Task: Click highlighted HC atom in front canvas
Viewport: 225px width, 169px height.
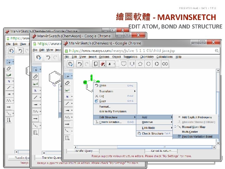Action: (85, 82)
